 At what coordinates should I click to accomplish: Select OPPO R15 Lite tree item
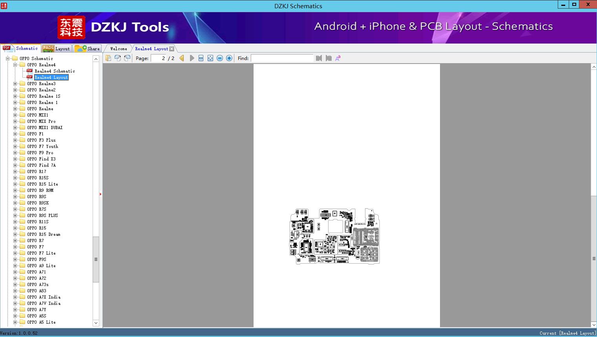pyautogui.click(x=42, y=184)
